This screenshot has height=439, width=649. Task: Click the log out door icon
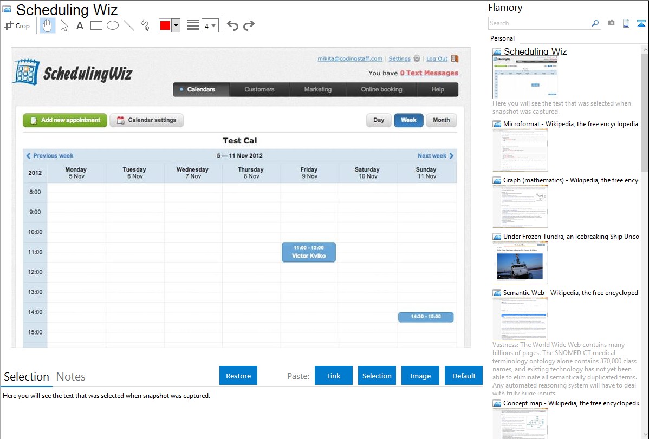click(x=455, y=59)
